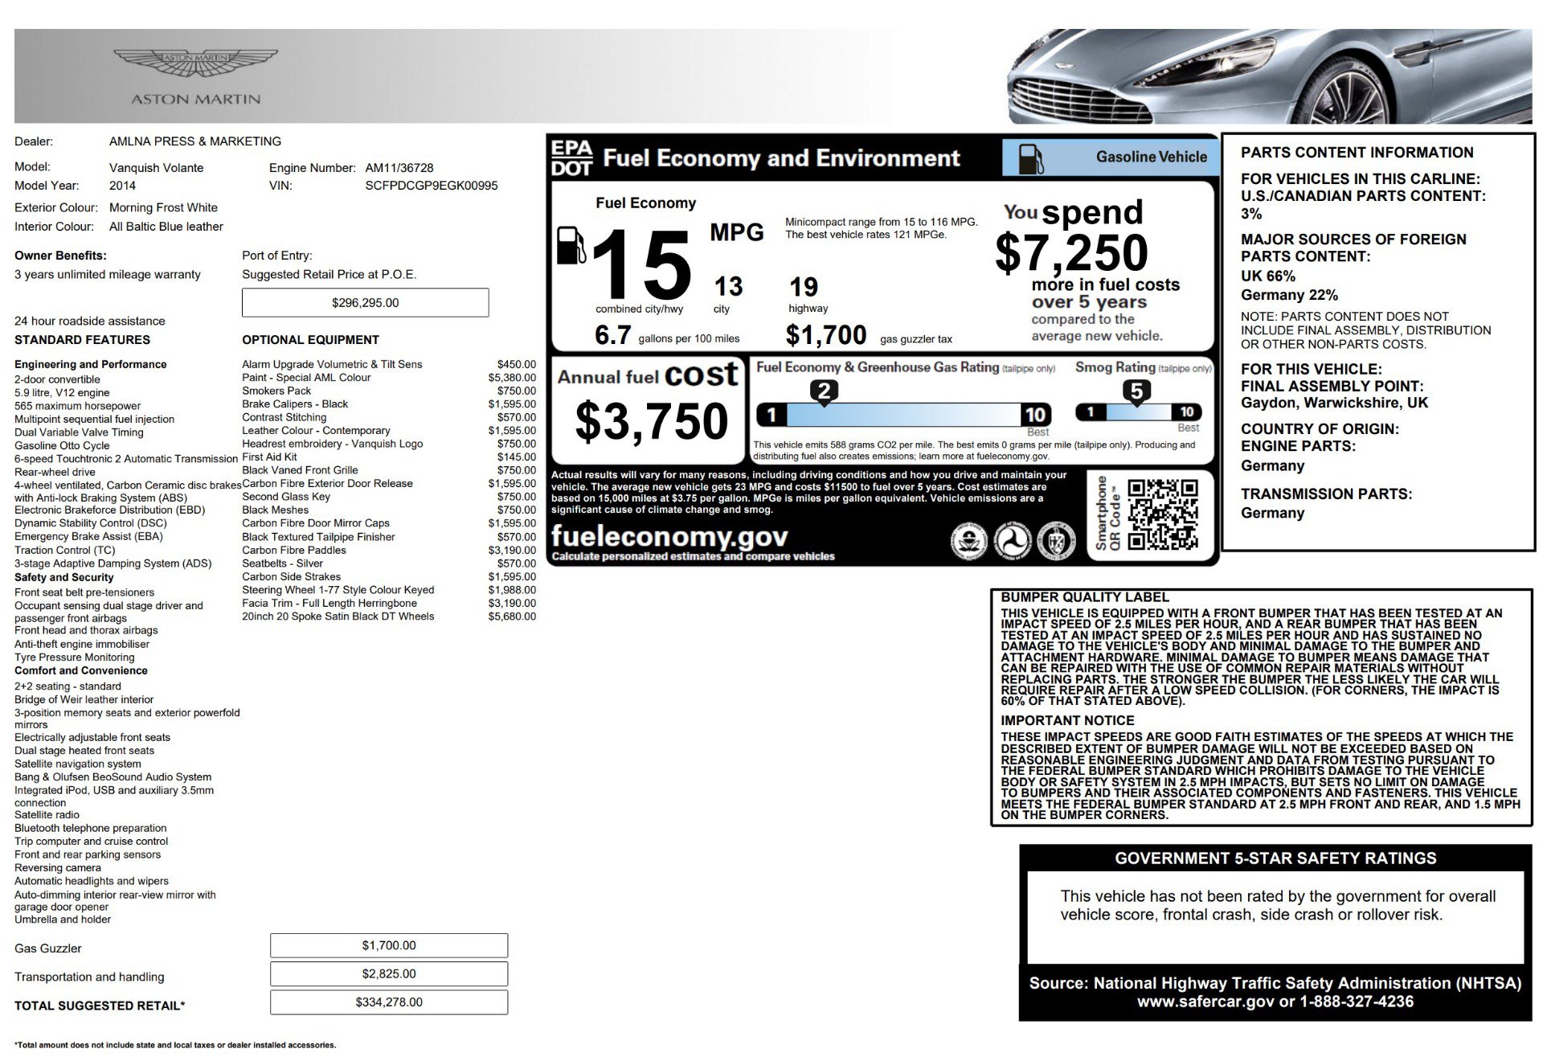Click the Total Suggested Retail $334,278.00 field
The height and width of the screenshot is (1061, 1543).
tap(389, 1002)
